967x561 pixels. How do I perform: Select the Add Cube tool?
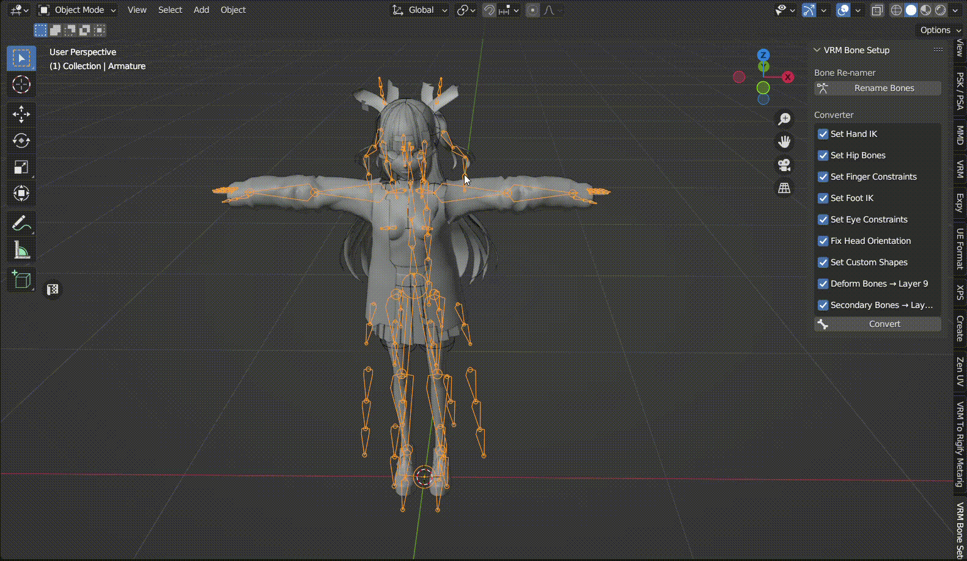(x=21, y=280)
